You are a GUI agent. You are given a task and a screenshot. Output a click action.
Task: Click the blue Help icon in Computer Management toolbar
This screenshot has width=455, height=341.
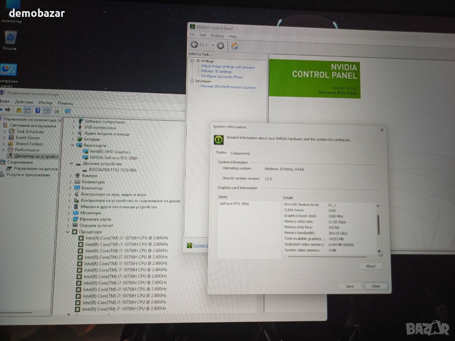click(x=38, y=111)
